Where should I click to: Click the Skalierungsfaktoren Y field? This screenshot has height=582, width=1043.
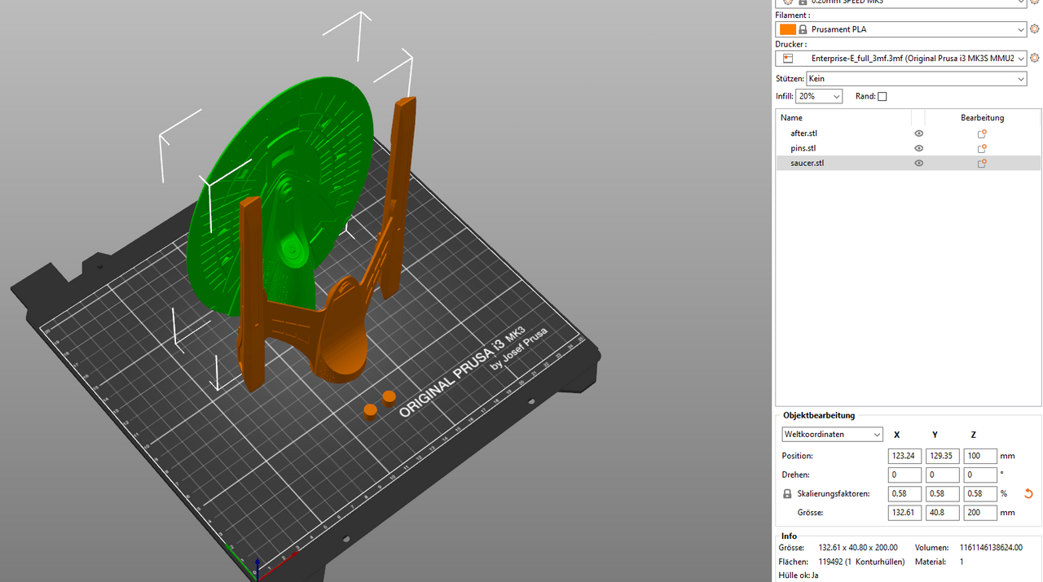(942, 494)
